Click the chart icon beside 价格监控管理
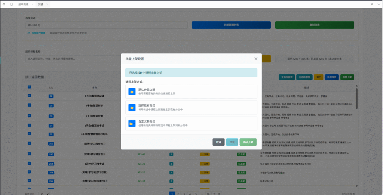 coord(29,33)
